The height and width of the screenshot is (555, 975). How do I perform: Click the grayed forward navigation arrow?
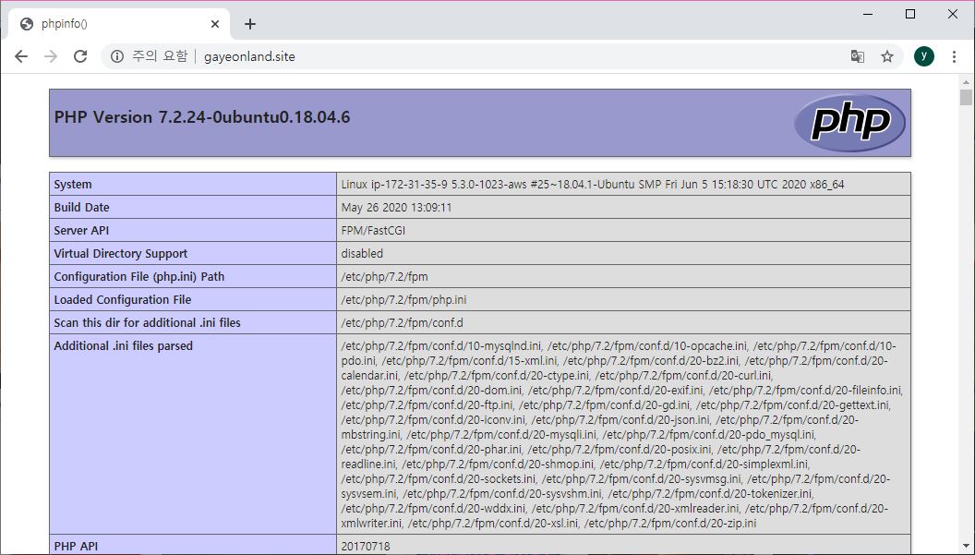(51, 55)
